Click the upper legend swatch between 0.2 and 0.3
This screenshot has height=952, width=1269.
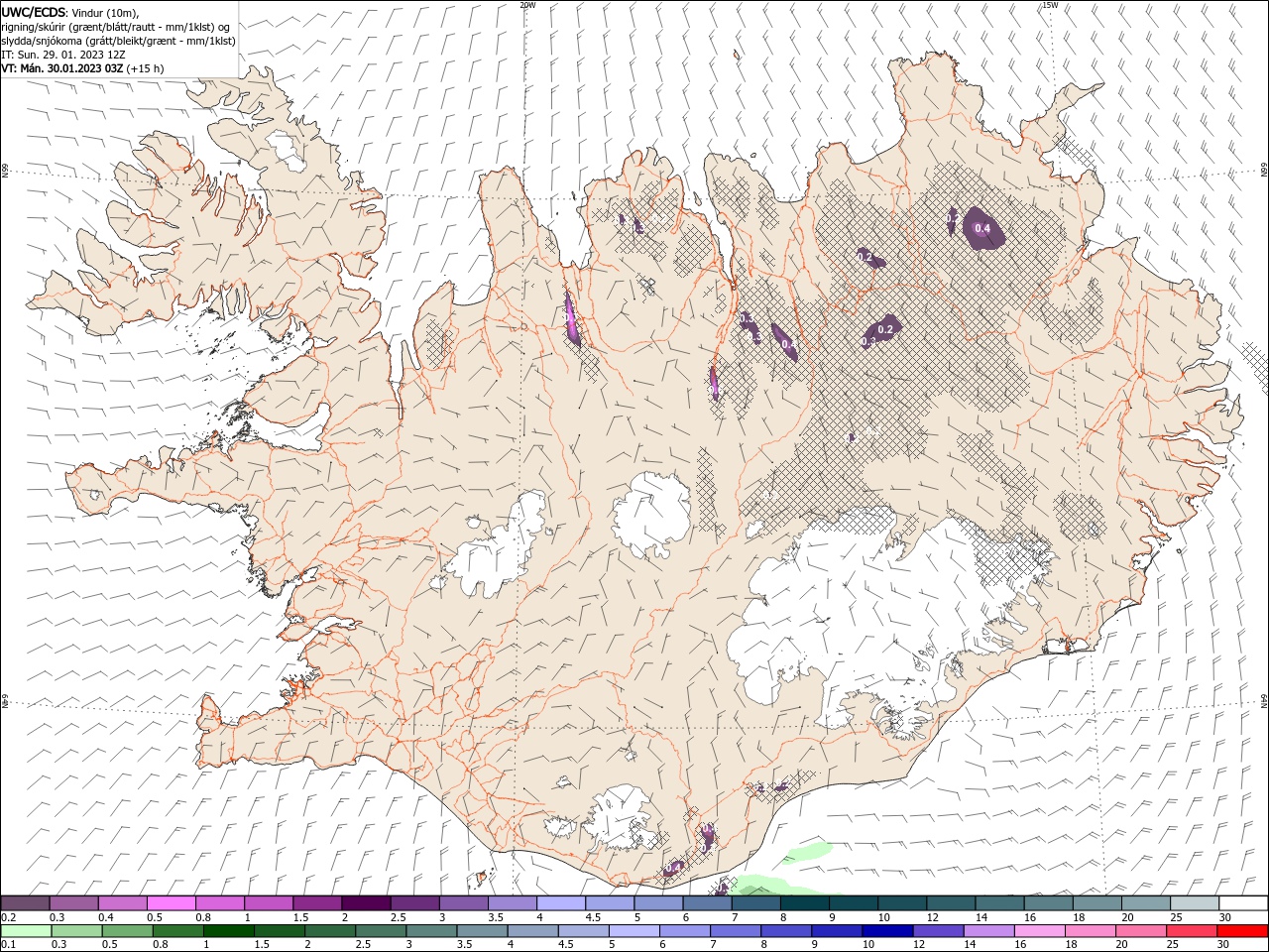[x=25, y=903]
